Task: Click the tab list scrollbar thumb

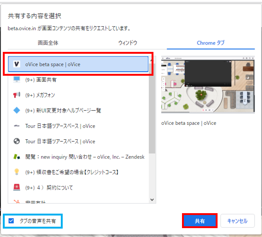Action: click(x=152, y=108)
